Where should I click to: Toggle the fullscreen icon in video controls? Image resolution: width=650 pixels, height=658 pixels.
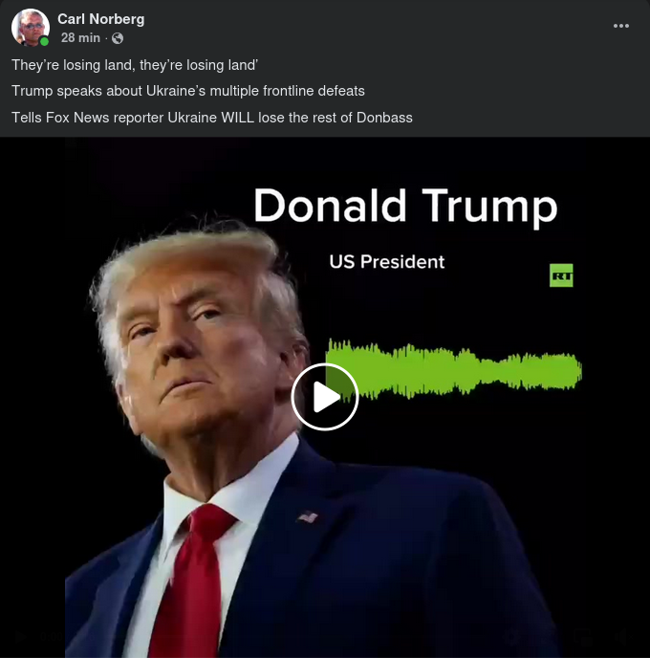click(583, 637)
